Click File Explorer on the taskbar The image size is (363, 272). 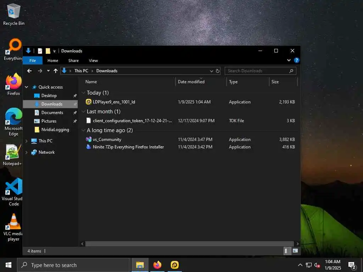140,265
